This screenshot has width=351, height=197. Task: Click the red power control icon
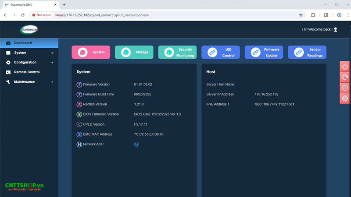click(345, 67)
